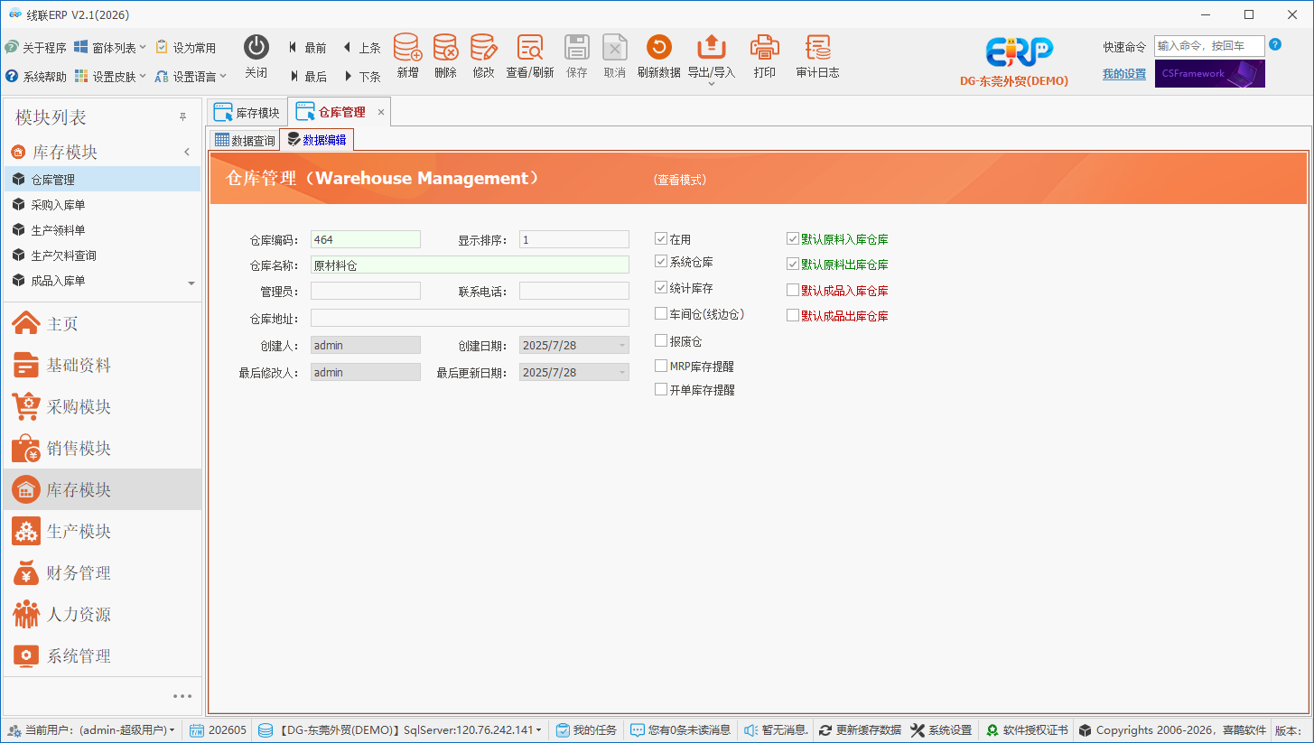Image resolution: width=1314 pixels, height=743 pixels.
Task: Switch to the 库存模块 document tab
Action: click(x=247, y=113)
